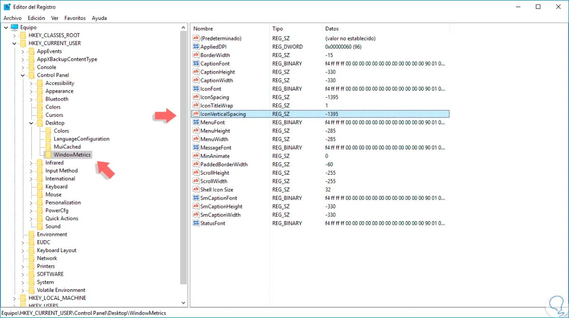Click the StatusFont binary value icon
Screen dimensions: 569x318
[x=196, y=223]
